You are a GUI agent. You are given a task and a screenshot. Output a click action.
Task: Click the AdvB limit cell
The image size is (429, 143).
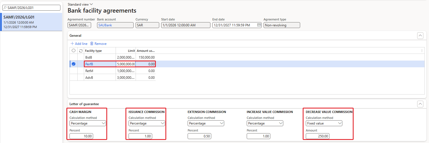(126, 77)
